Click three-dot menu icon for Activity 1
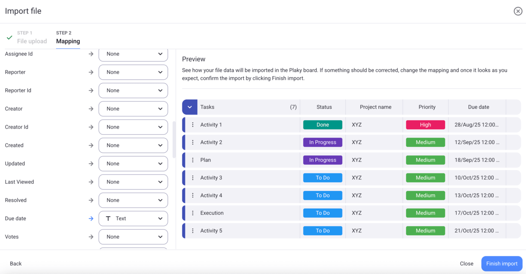 pos(192,125)
